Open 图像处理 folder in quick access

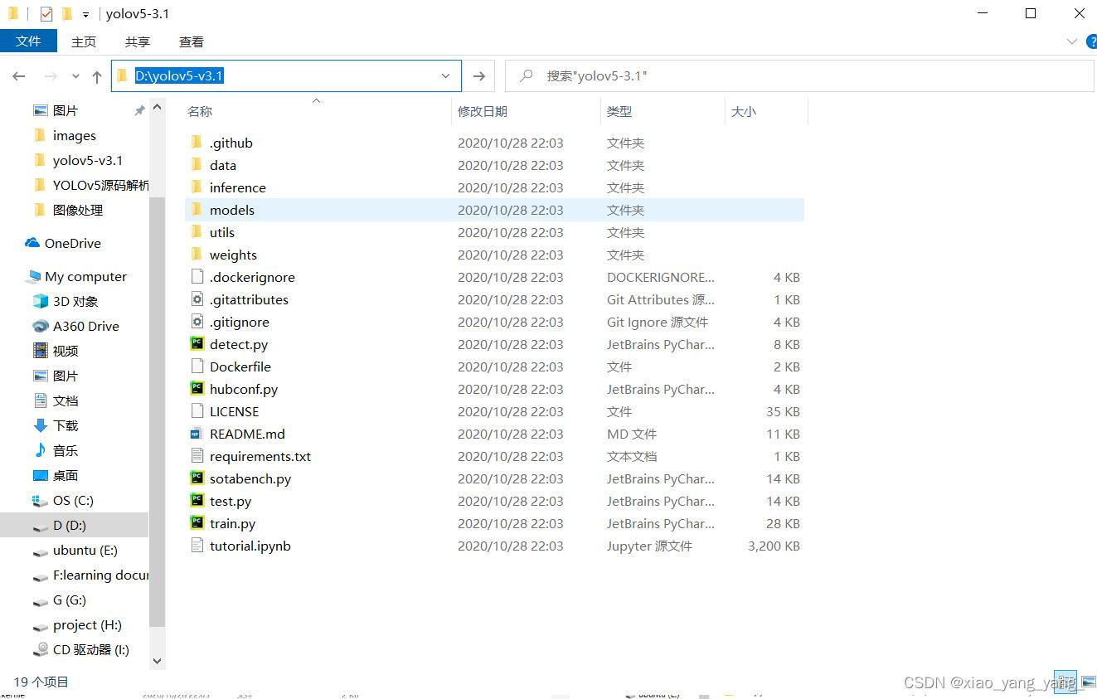click(68, 210)
